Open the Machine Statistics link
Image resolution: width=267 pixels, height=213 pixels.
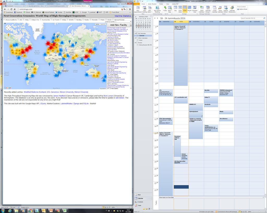pyautogui.click(x=123, y=16)
